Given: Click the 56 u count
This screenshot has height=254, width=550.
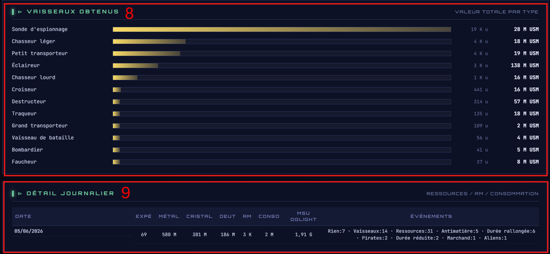Looking at the screenshot, I should pyautogui.click(x=482, y=138).
